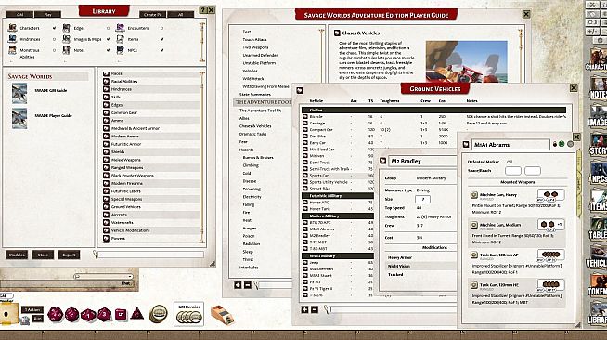Screen dimensions: 607x340
Task: Click the action card deck box
Action: (x=222, y=314)
